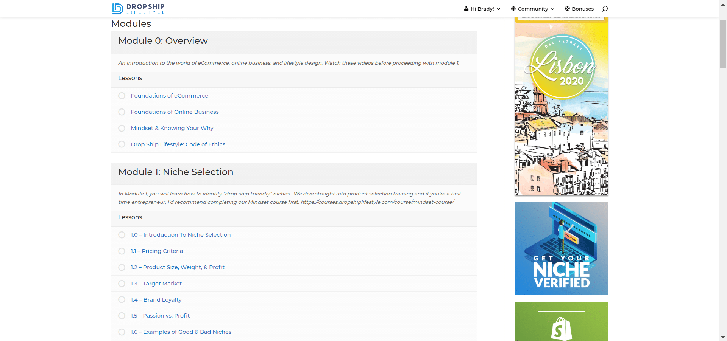Click the Community group icon
The width and height of the screenshot is (727, 341).
point(513,8)
